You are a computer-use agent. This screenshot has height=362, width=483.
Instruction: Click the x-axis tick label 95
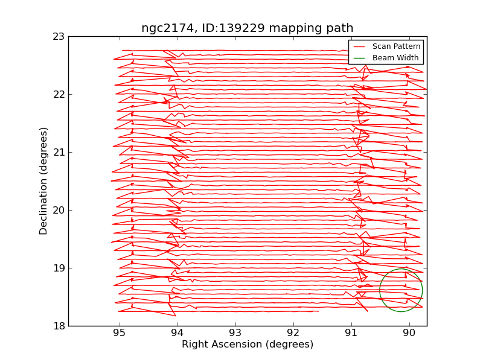120,333
